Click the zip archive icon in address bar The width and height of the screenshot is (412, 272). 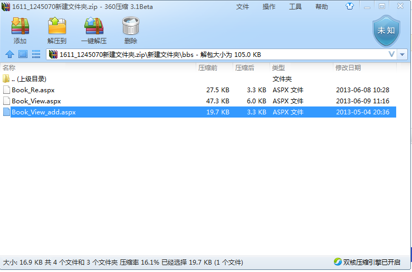(53, 54)
